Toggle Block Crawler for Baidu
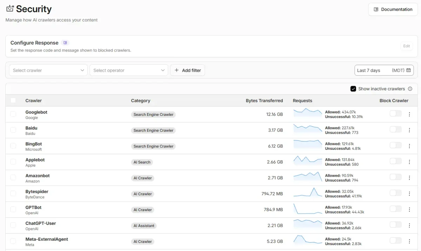 pyautogui.click(x=395, y=130)
